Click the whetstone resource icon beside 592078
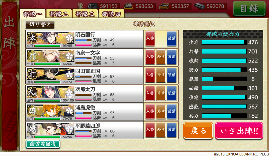Viewport: 269px width, 156px height. 200,6
